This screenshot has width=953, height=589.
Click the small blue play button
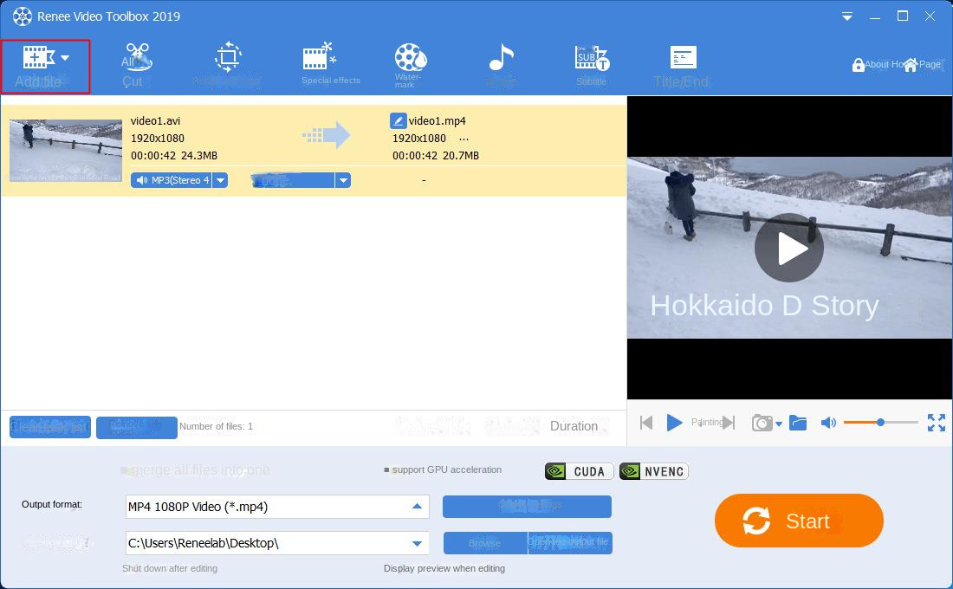pyautogui.click(x=674, y=423)
